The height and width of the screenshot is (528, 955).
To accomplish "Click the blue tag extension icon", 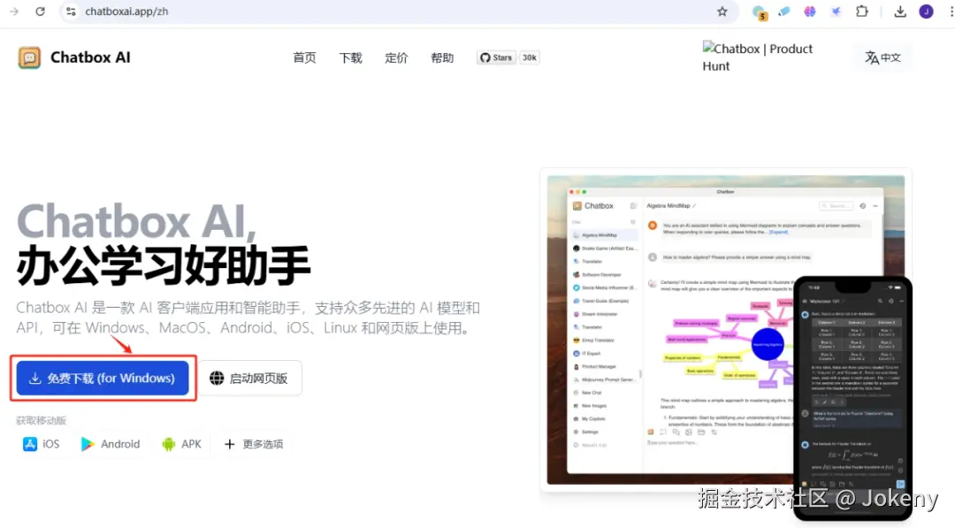I will (783, 11).
